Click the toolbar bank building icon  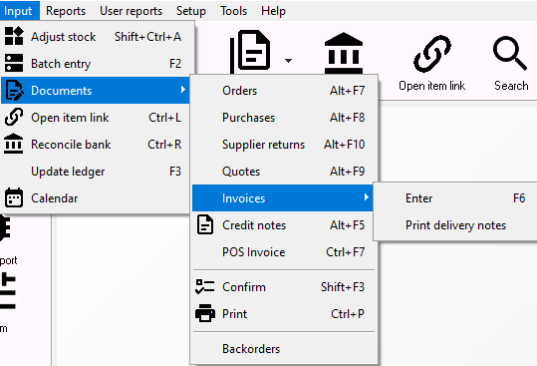[x=344, y=53]
